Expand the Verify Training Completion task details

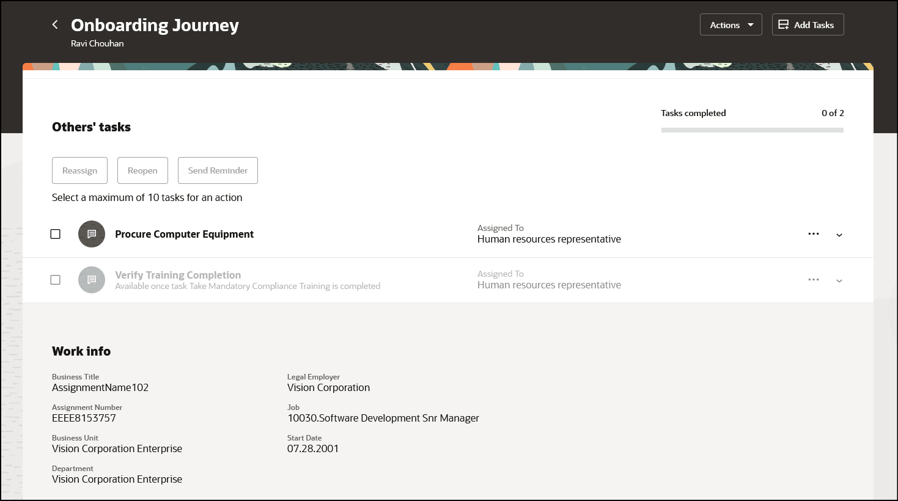[839, 281]
